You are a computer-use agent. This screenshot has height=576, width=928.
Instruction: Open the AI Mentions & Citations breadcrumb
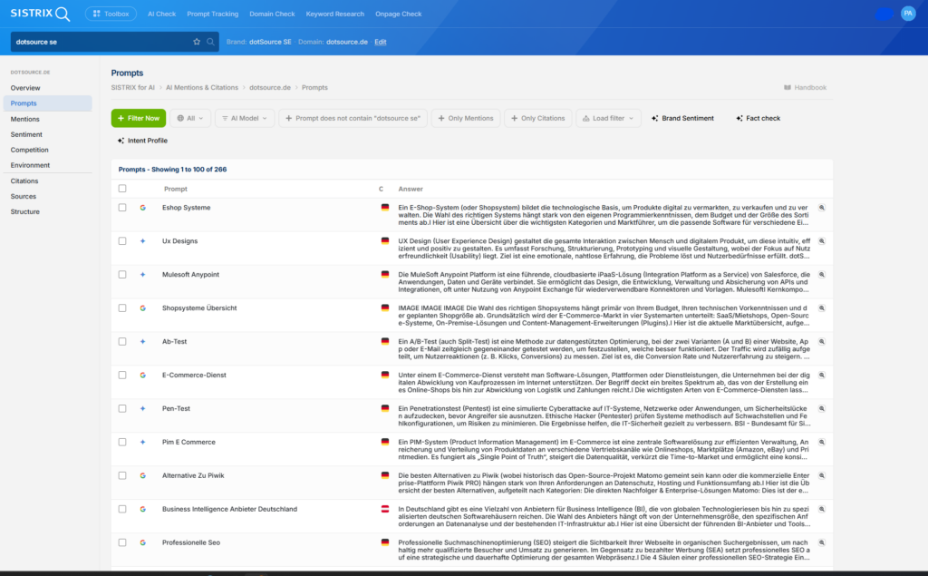coord(202,88)
